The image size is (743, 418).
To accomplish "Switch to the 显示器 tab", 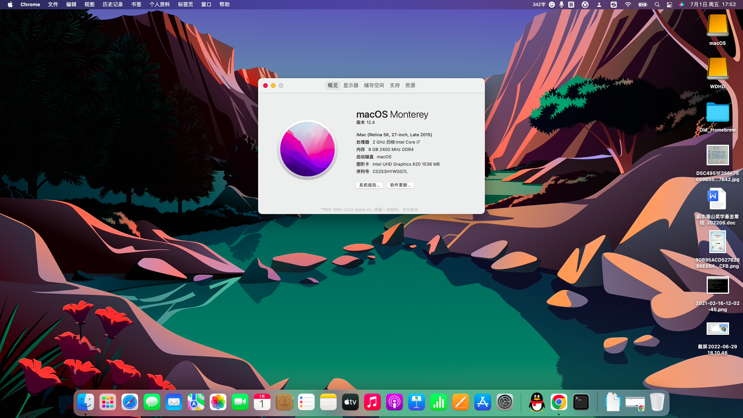I will point(351,86).
